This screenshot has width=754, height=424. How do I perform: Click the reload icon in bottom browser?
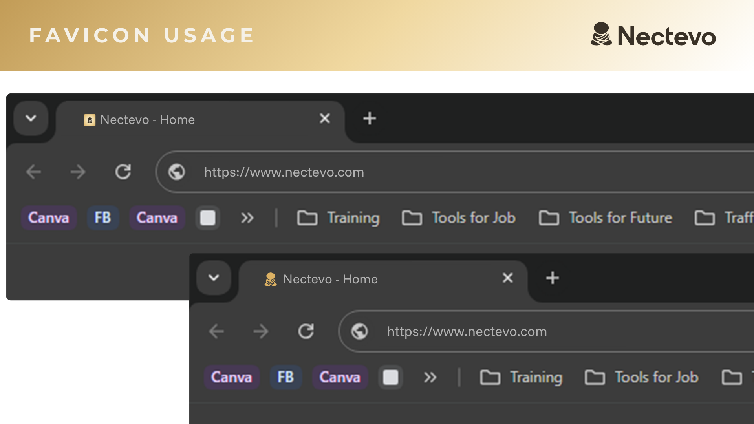306,331
